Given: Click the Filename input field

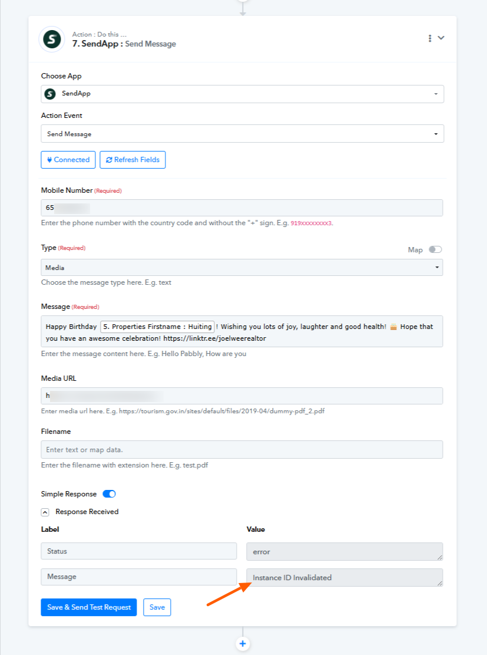Looking at the screenshot, I should click(241, 449).
